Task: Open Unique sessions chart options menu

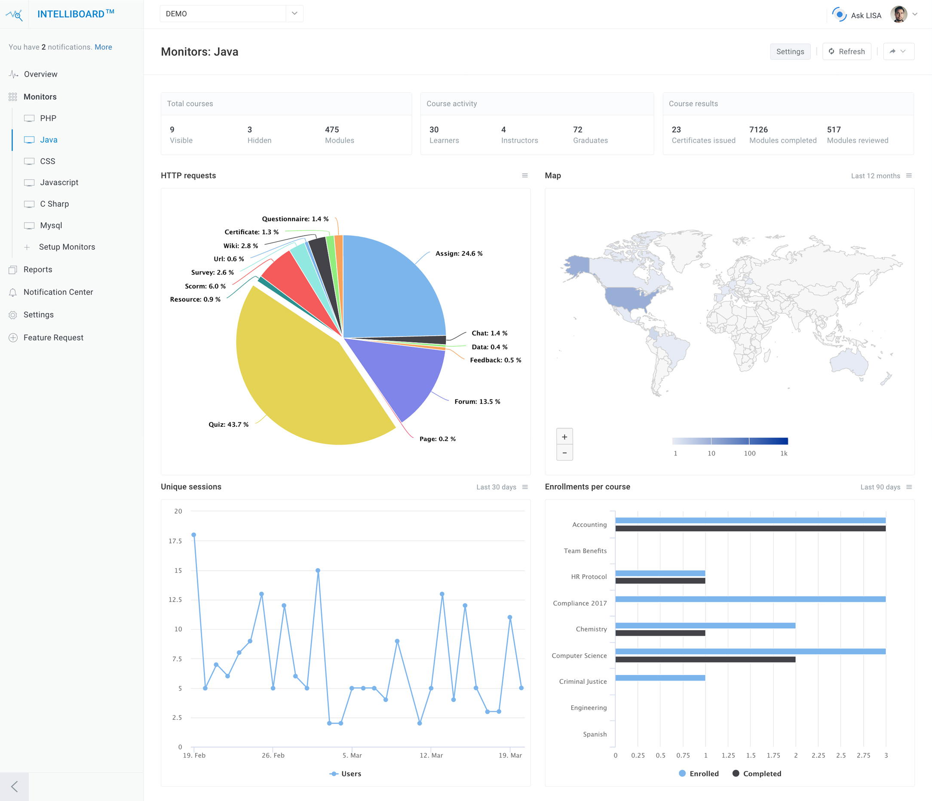Action: pyautogui.click(x=524, y=487)
